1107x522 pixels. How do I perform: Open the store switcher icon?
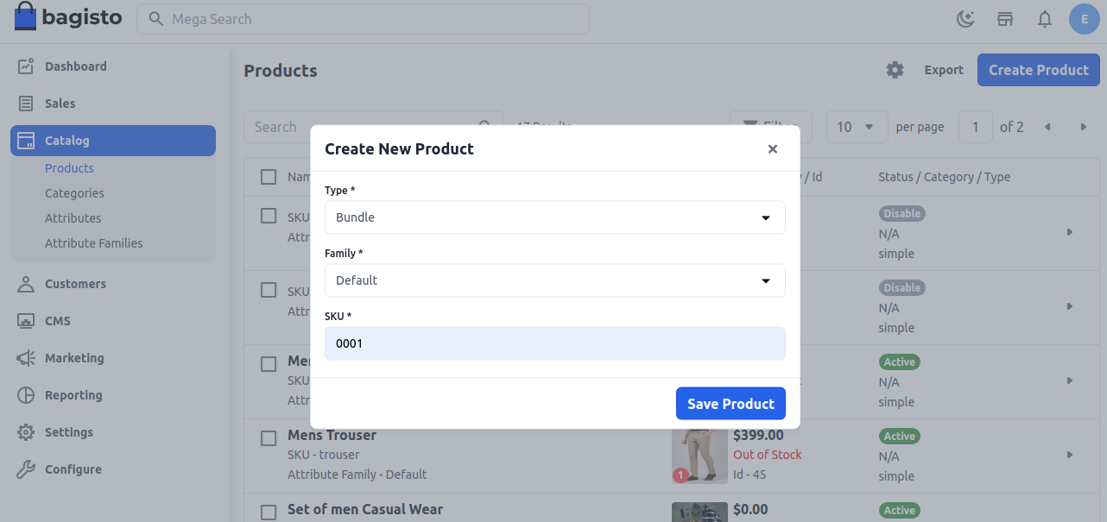[1004, 18]
